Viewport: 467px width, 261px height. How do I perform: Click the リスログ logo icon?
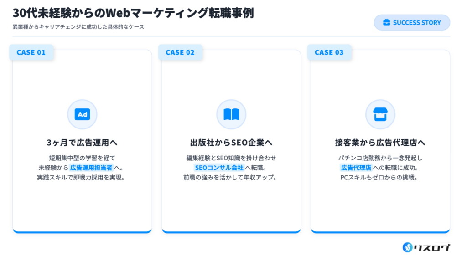(407, 247)
